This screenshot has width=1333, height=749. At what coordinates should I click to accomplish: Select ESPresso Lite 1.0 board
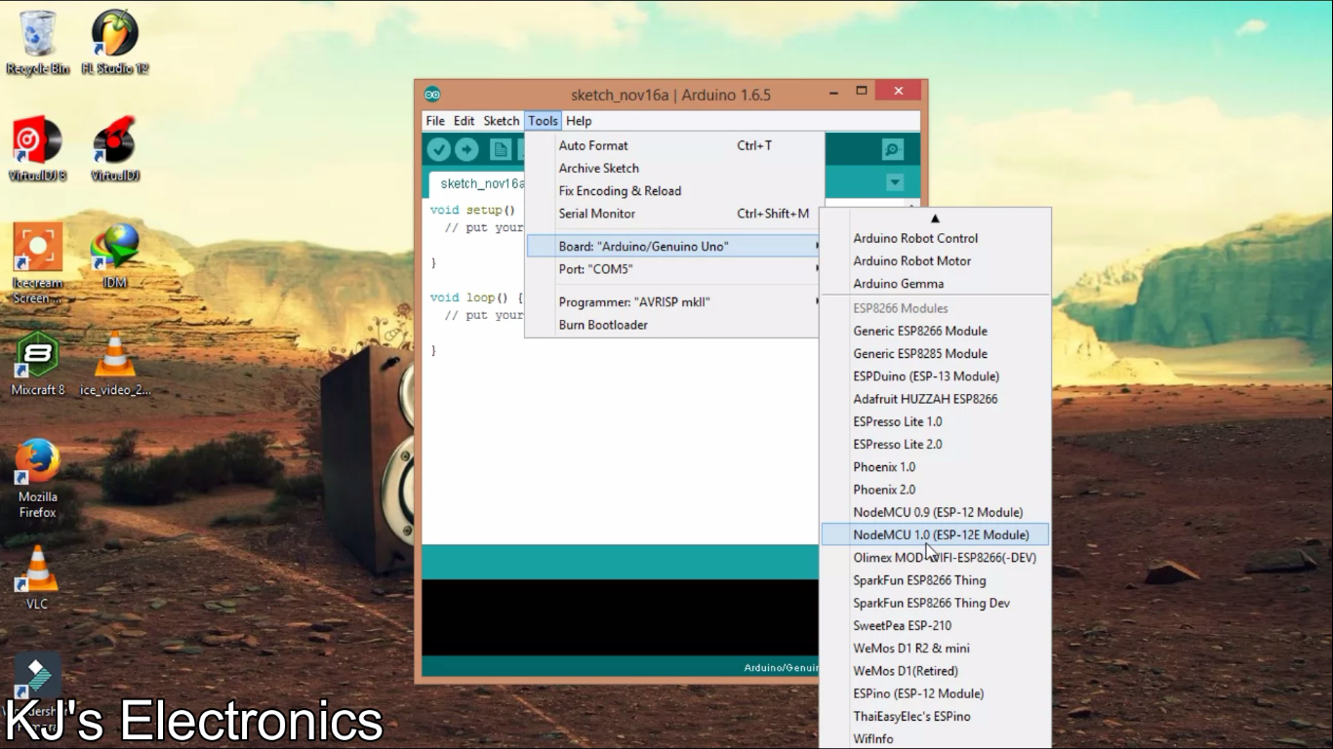coord(936,421)
